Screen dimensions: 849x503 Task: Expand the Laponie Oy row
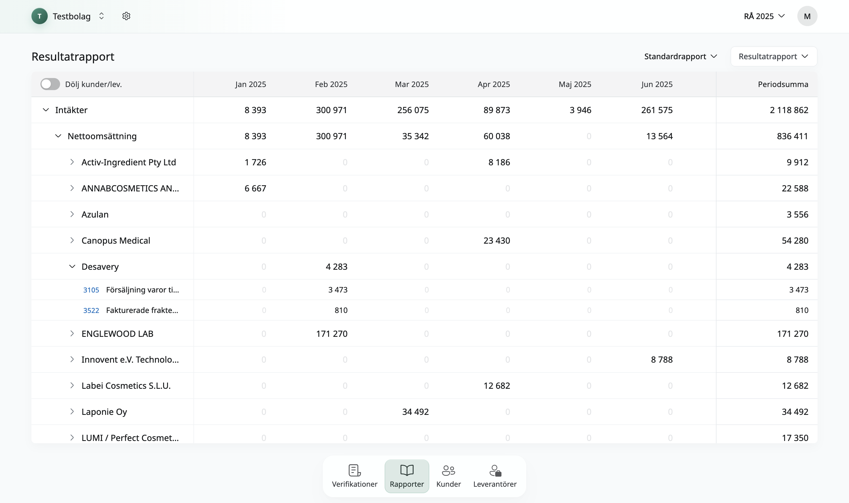[x=72, y=411]
